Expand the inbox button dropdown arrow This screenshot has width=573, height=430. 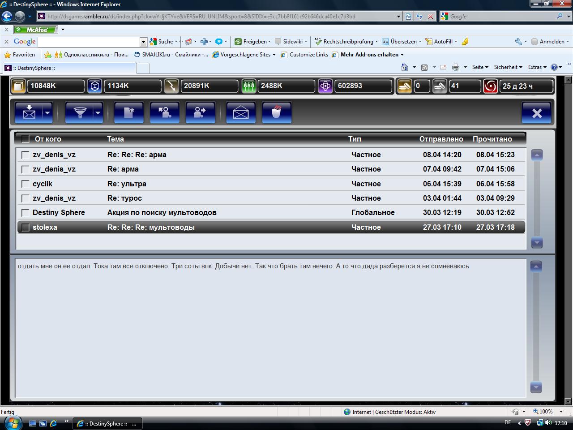click(47, 113)
